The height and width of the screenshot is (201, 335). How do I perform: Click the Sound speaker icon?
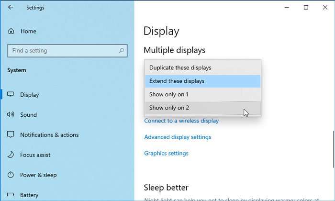click(x=11, y=114)
